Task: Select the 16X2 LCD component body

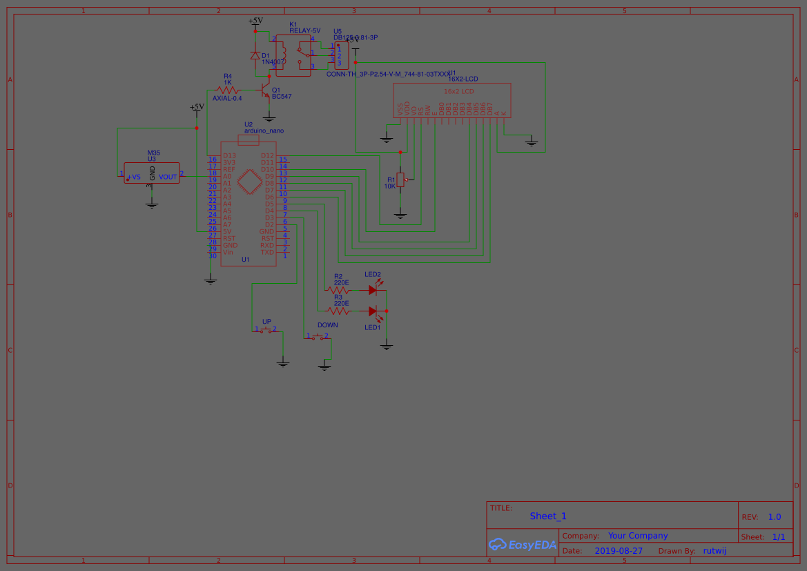Action: (x=452, y=100)
